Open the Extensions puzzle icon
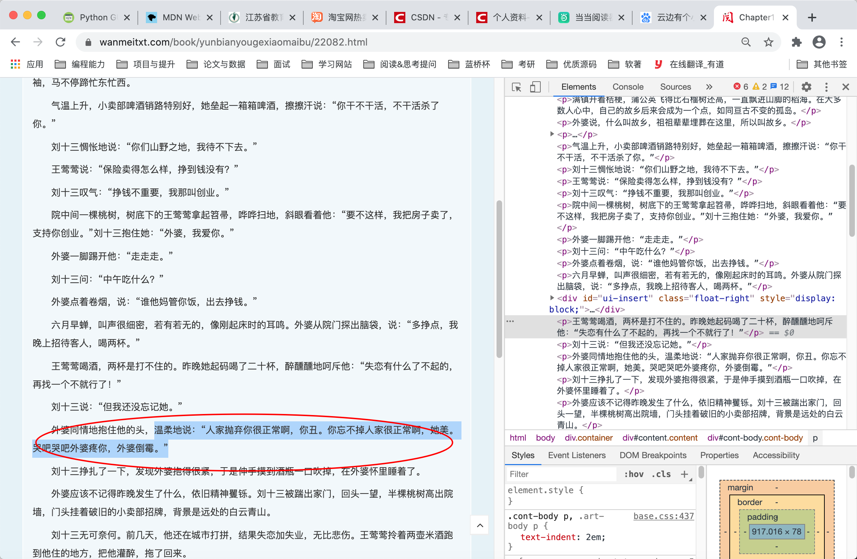 tap(796, 42)
